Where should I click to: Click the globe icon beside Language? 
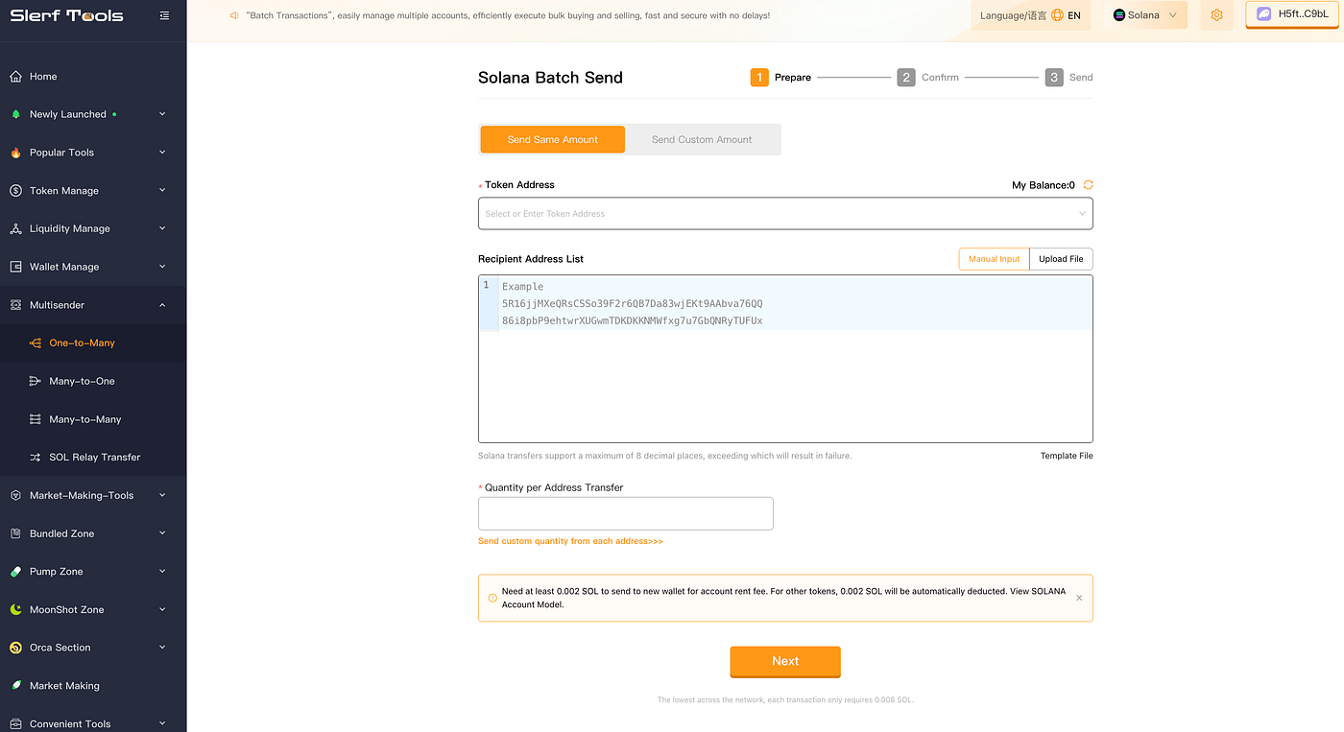[1057, 15]
